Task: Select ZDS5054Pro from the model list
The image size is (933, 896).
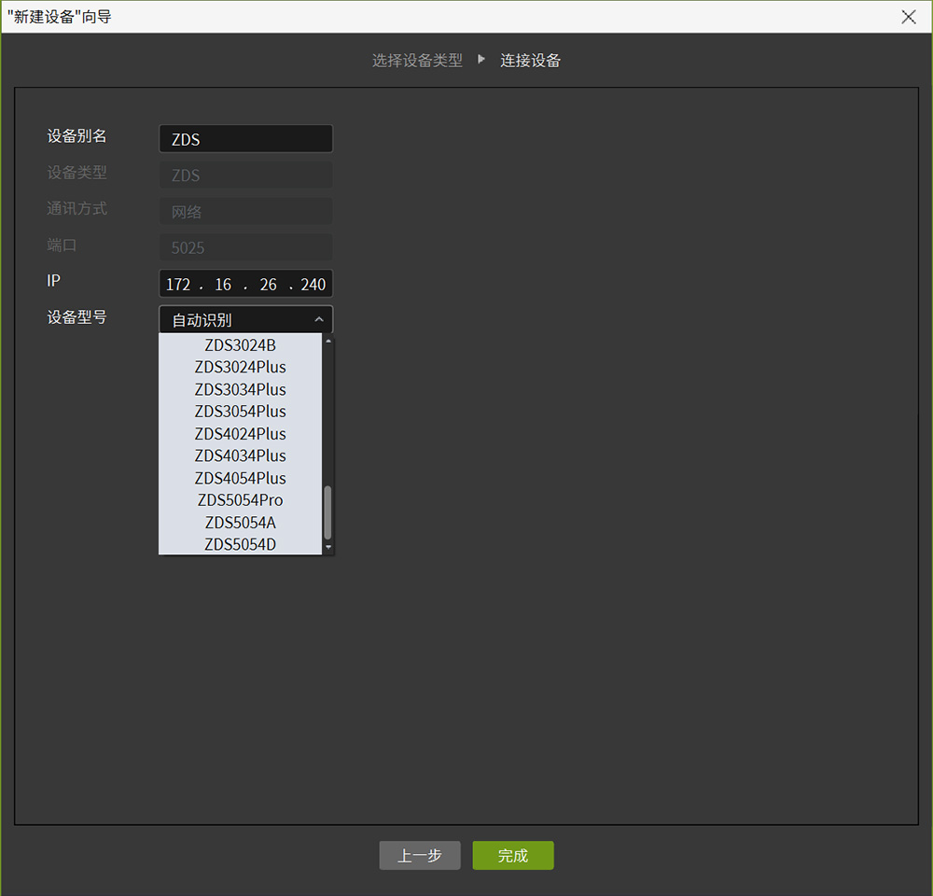Action: click(x=240, y=500)
